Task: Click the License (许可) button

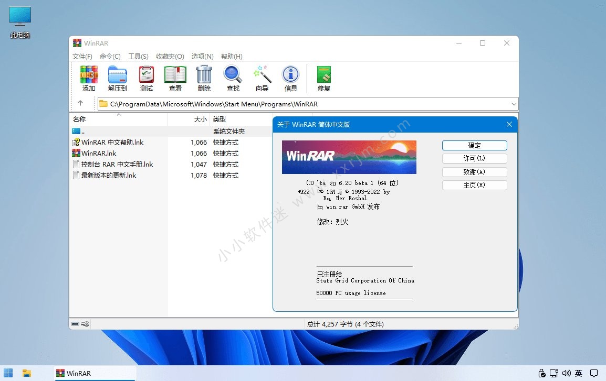Action: coord(474,158)
